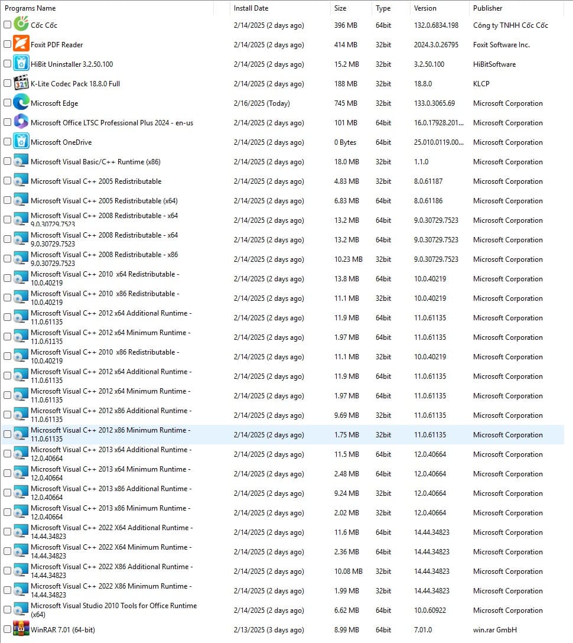Check the Microsoft Office LTSC Professional Plus checkbox
Viewport: 573px width, 643px height.
point(7,122)
